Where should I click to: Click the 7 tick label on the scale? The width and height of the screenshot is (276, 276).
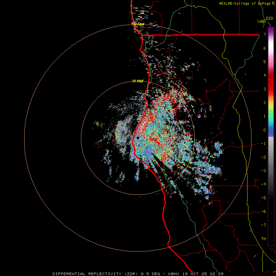click(x=265, y=34)
